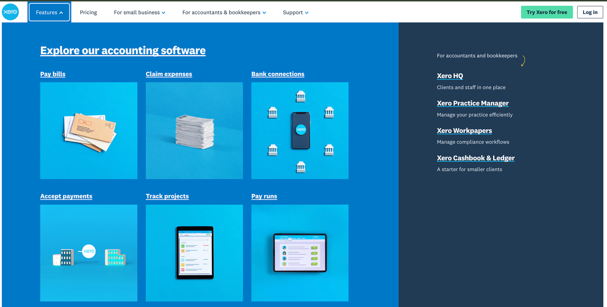
Task: Open the Xero Cashbook & Ledger link
Action: [476, 158]
